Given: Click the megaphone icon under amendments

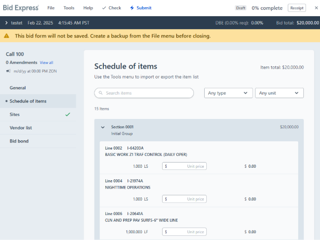Looking at the screenshot, I should 8,71.
